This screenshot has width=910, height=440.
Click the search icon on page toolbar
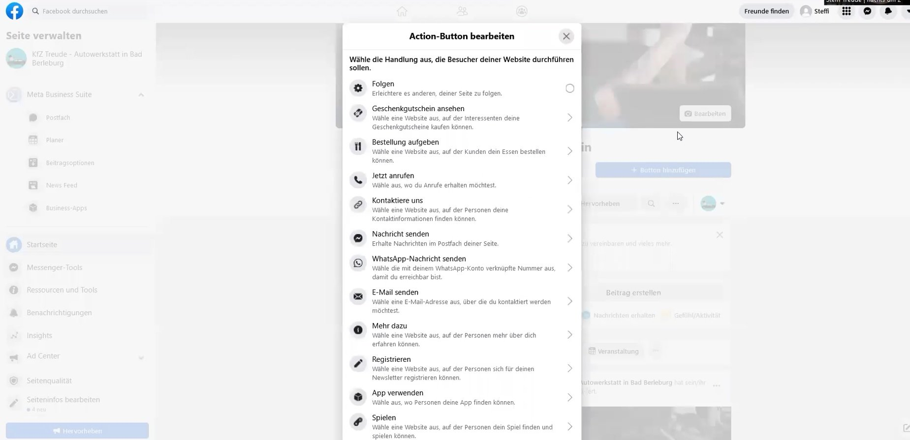651,204
